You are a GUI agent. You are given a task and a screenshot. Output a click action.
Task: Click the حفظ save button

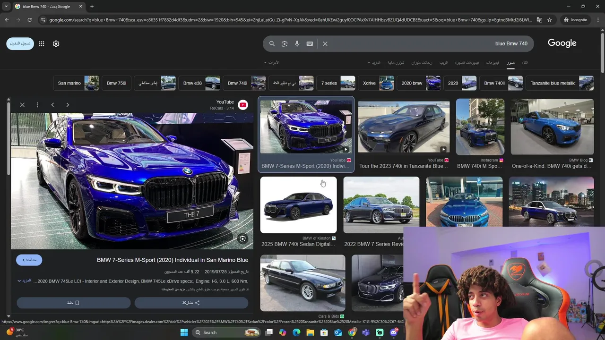73,303
